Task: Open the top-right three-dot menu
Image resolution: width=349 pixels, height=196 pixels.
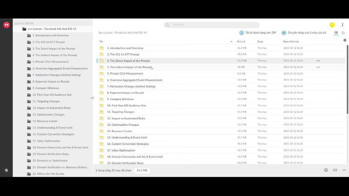Action: (342, 25)
